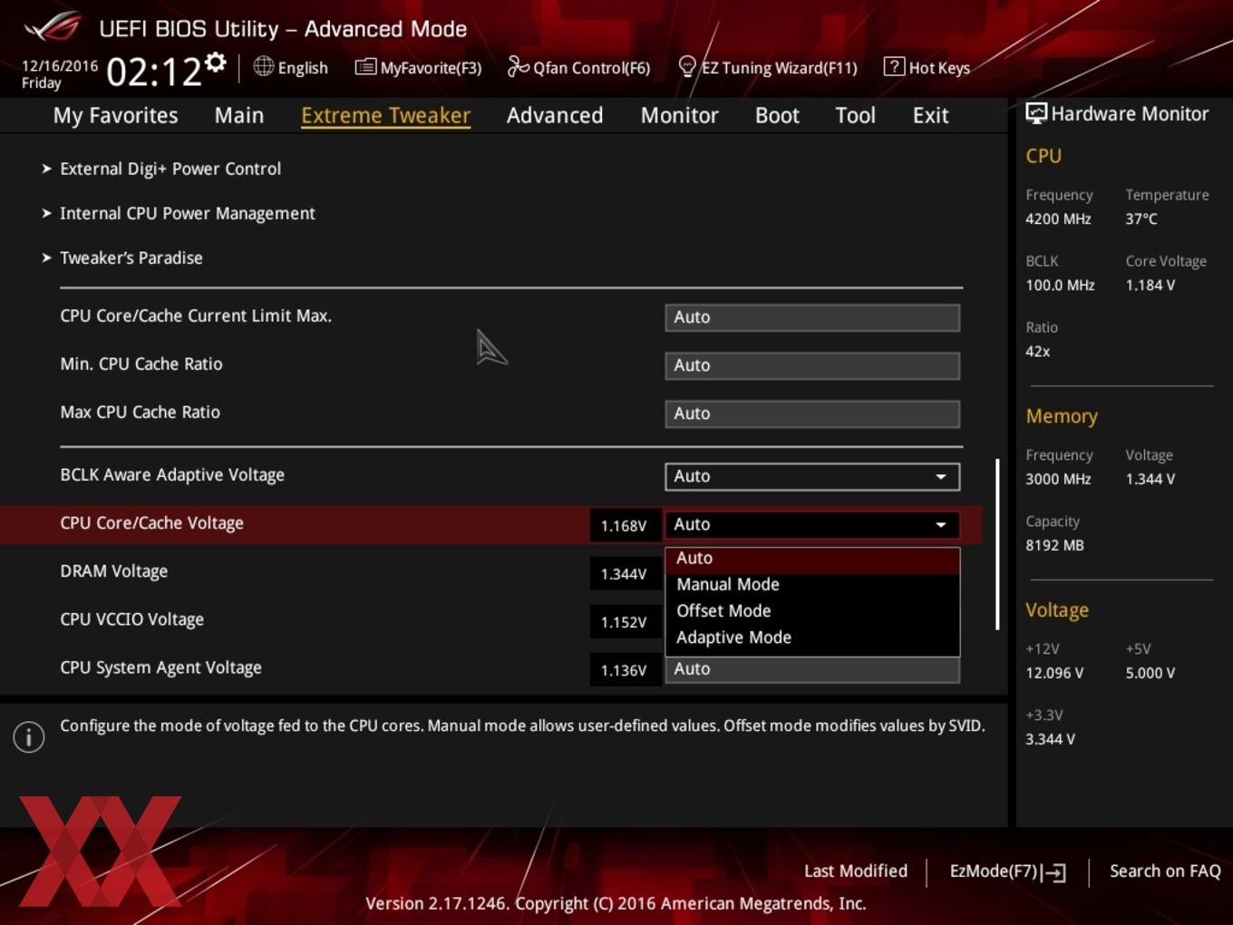Click the CPU System Agent Voltage Auto field
This screenshot has width=1233, height=925.
pyautogui.click(x=812, y=670)
